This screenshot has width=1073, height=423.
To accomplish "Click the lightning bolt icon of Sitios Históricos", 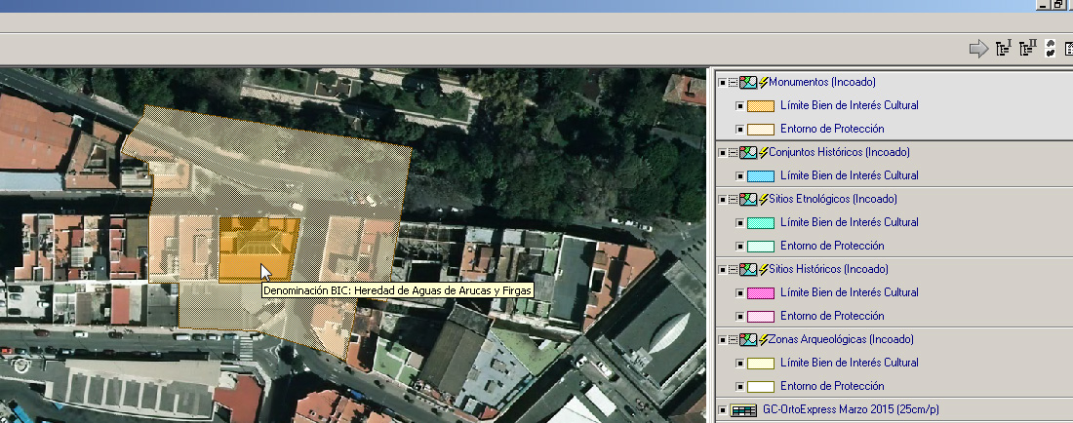I will 763,269.
